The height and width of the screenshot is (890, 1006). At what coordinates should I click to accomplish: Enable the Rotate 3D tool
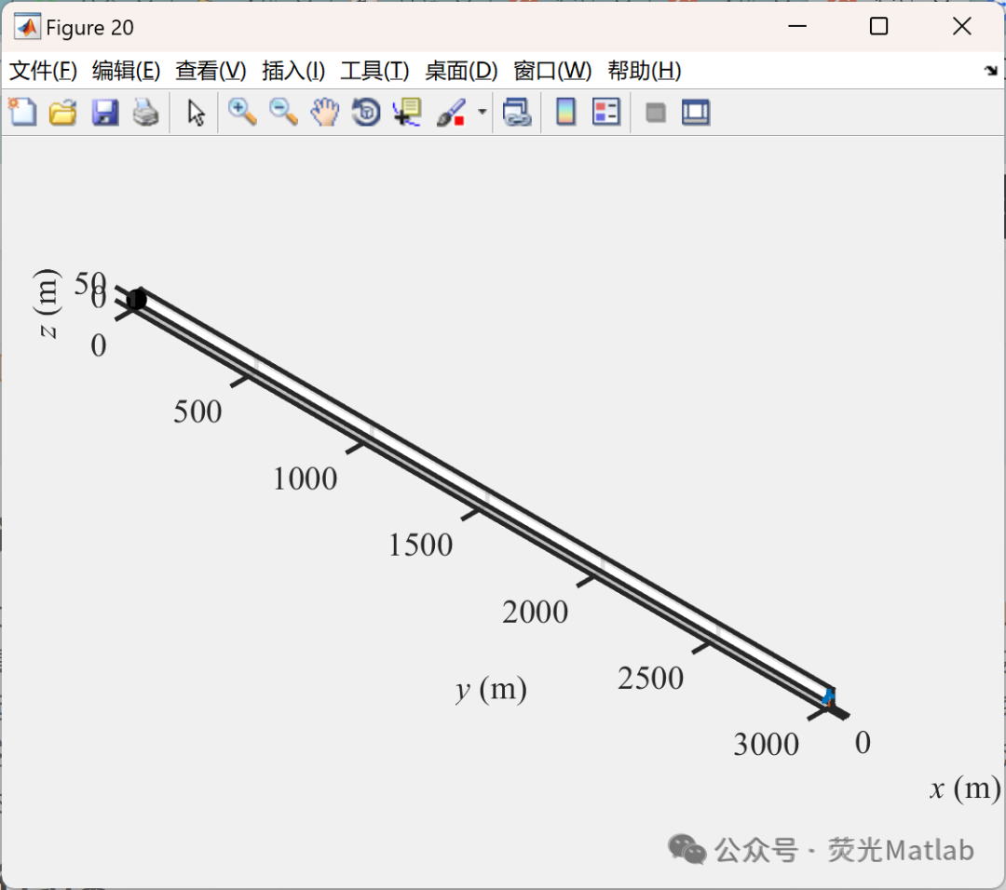click(366, 113)
